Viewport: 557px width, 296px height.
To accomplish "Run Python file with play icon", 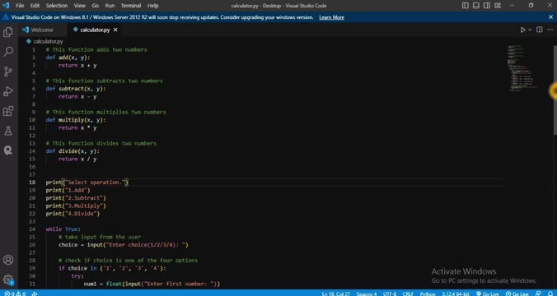I will coord(522,30).
